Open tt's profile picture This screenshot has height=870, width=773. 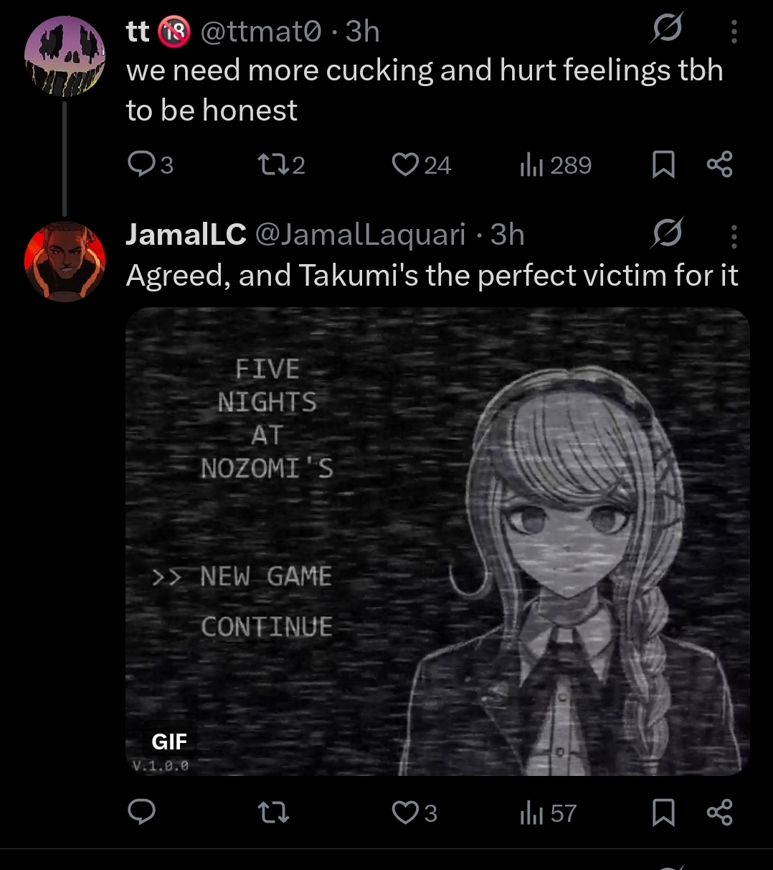(65, 57)
